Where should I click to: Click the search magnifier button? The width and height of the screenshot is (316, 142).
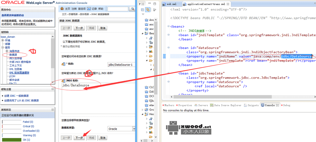(133, 9)
